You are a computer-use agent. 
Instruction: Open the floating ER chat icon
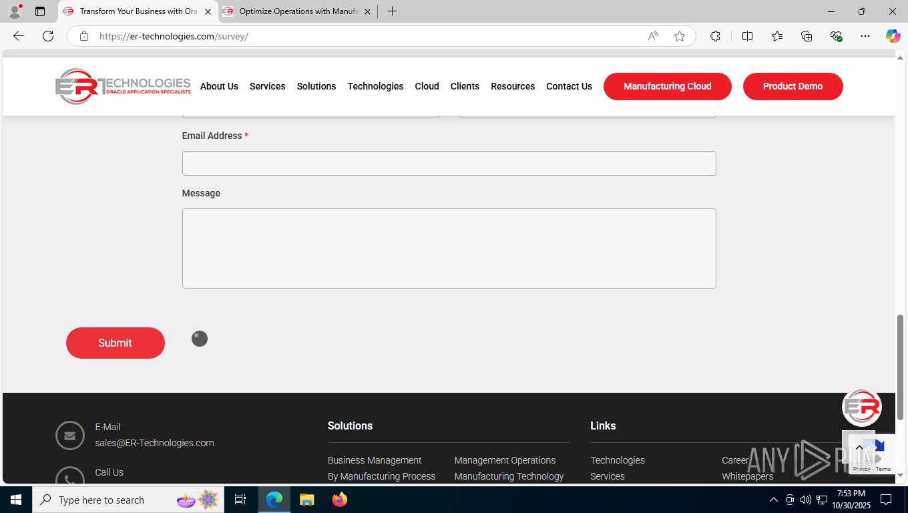(862, 407)
